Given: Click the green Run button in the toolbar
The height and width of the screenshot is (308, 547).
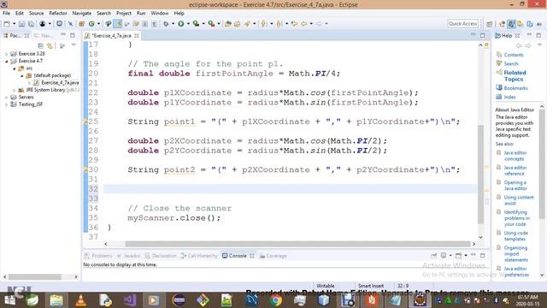Looking at the screenshot, I should point(180,24).
